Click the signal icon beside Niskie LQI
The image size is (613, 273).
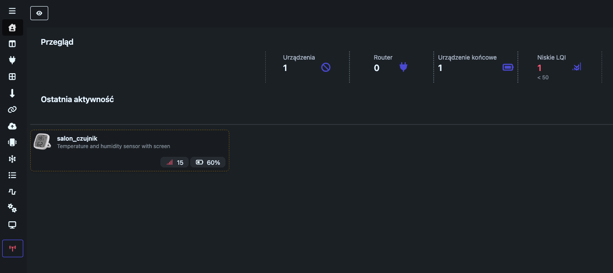click(577, 67)
